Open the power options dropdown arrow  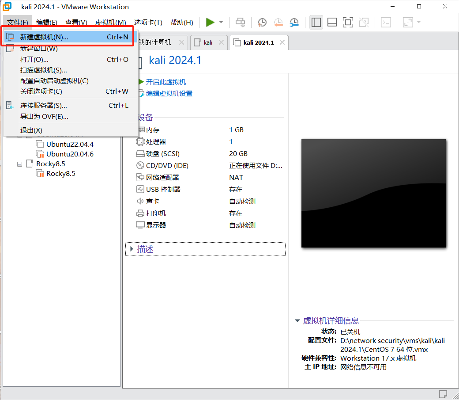coord(221,22)
